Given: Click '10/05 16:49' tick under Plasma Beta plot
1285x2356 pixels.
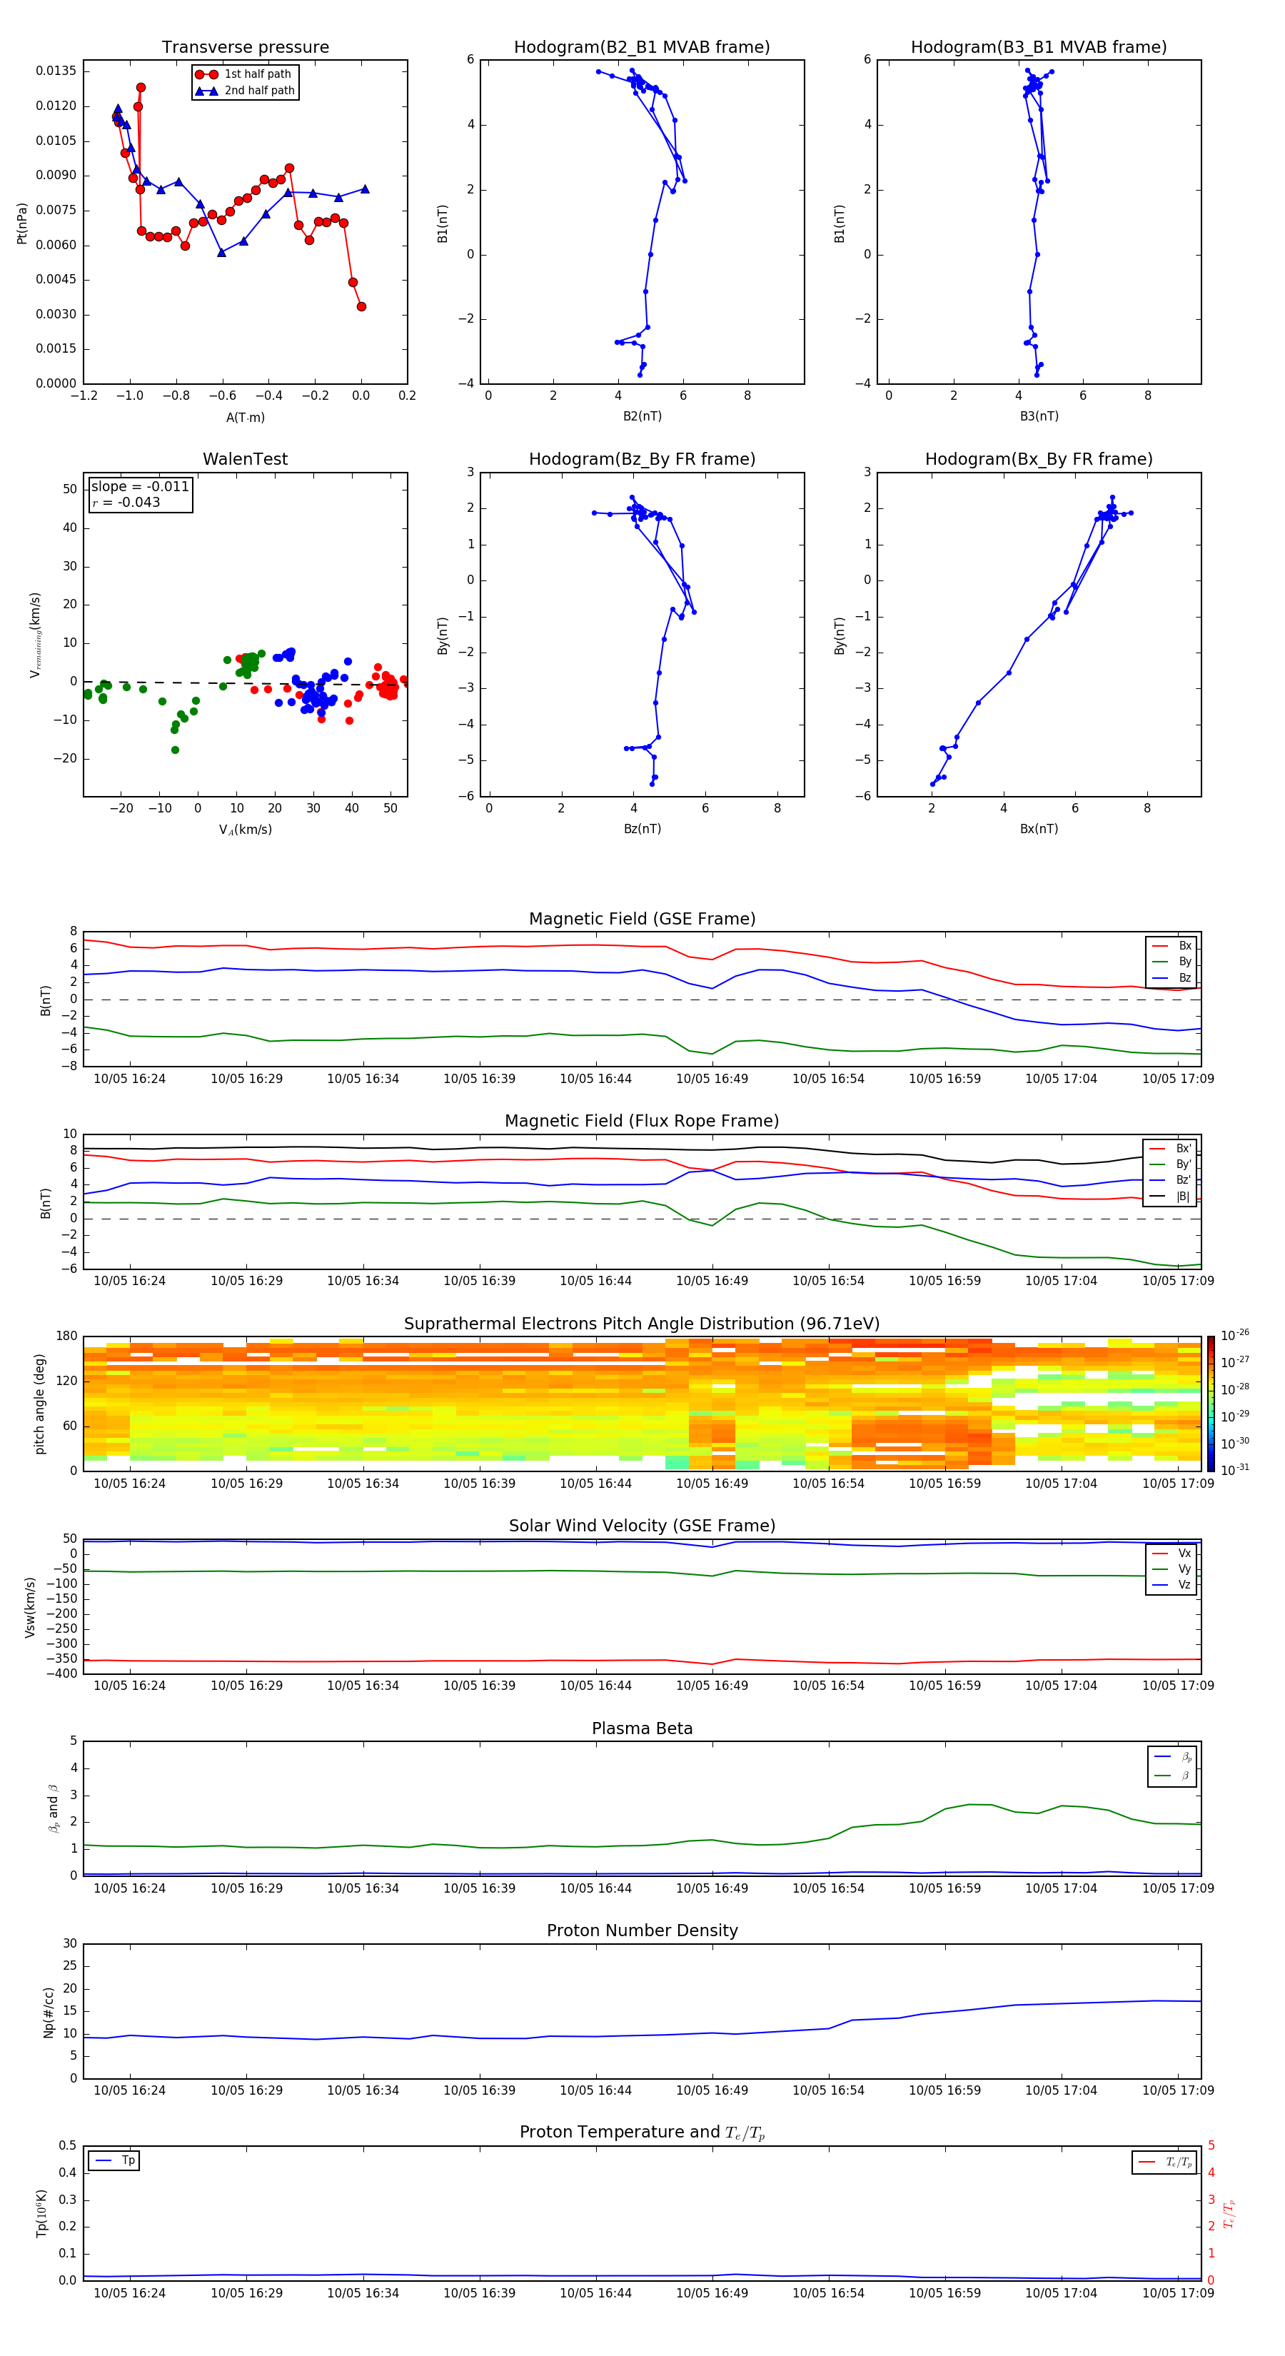Looking at the screenshot, I should 712,1888.
